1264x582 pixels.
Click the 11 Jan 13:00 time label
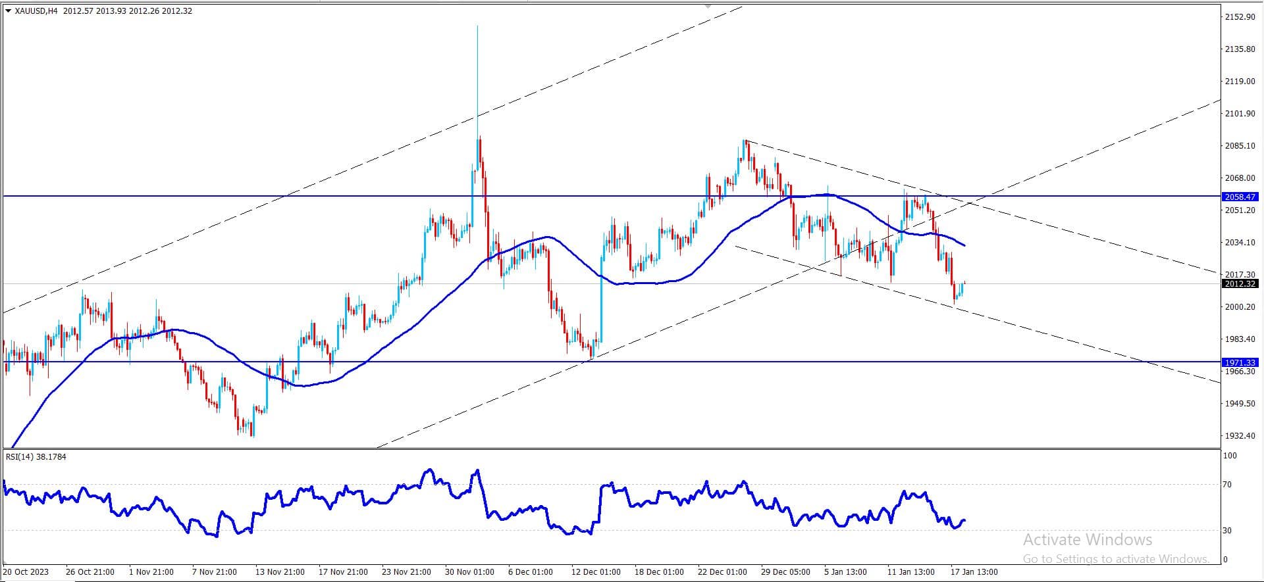coord(910,572)
